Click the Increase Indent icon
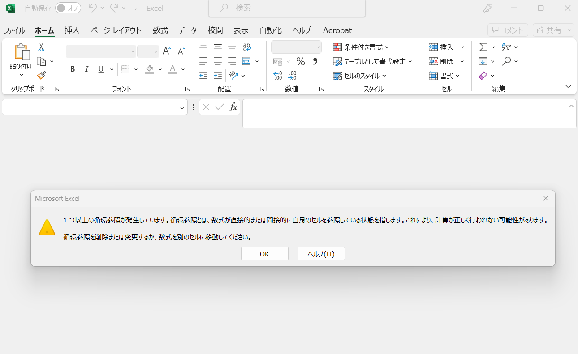This screenshot has width=578, height=354. (218, 76)
